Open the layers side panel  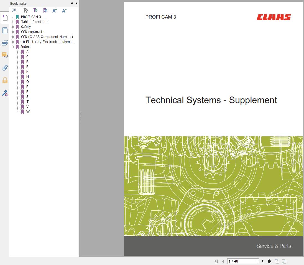click(5, 43)
